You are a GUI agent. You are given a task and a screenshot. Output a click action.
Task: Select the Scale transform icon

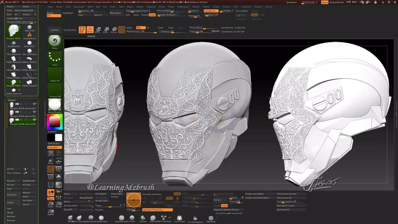click(x=105, y=30)
